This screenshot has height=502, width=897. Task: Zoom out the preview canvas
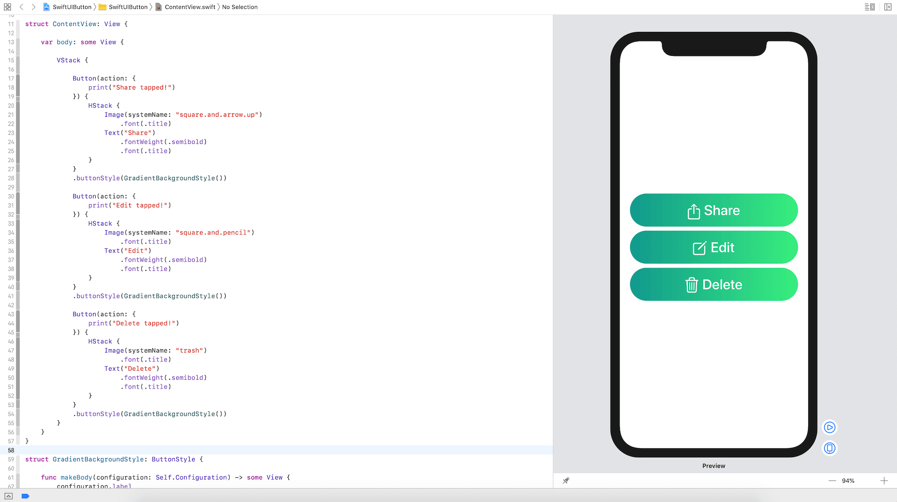(x=832, y=481)
